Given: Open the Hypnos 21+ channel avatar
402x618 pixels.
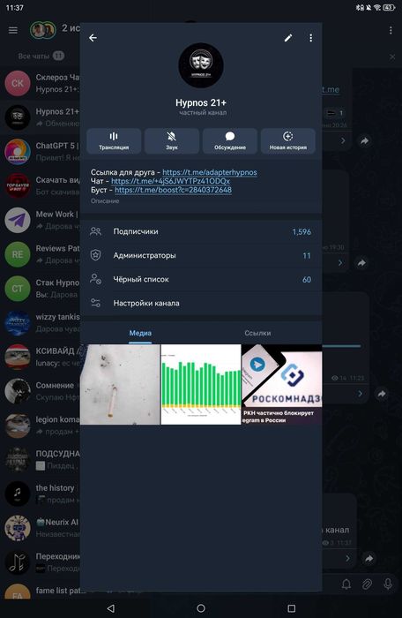Looking at the screenshot, I should point(201,65).
